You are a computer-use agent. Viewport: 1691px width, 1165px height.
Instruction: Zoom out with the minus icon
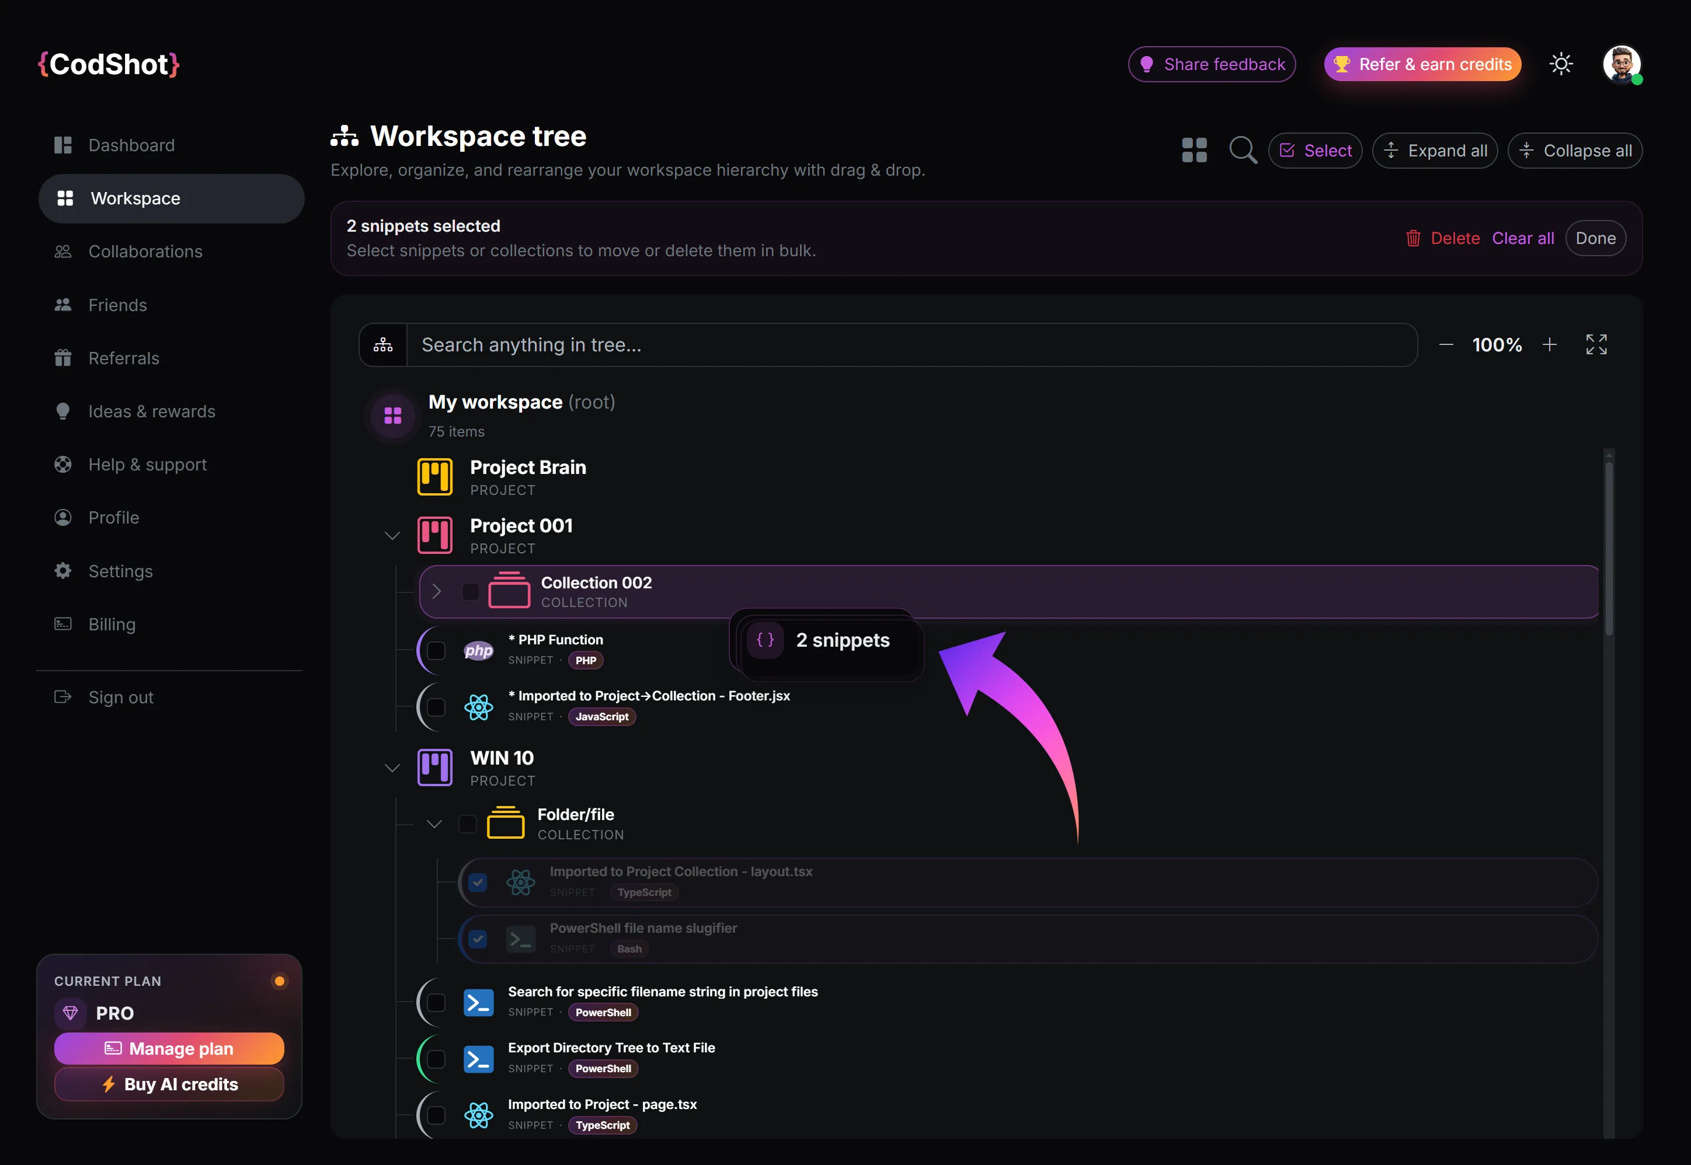pos(1446,344)
